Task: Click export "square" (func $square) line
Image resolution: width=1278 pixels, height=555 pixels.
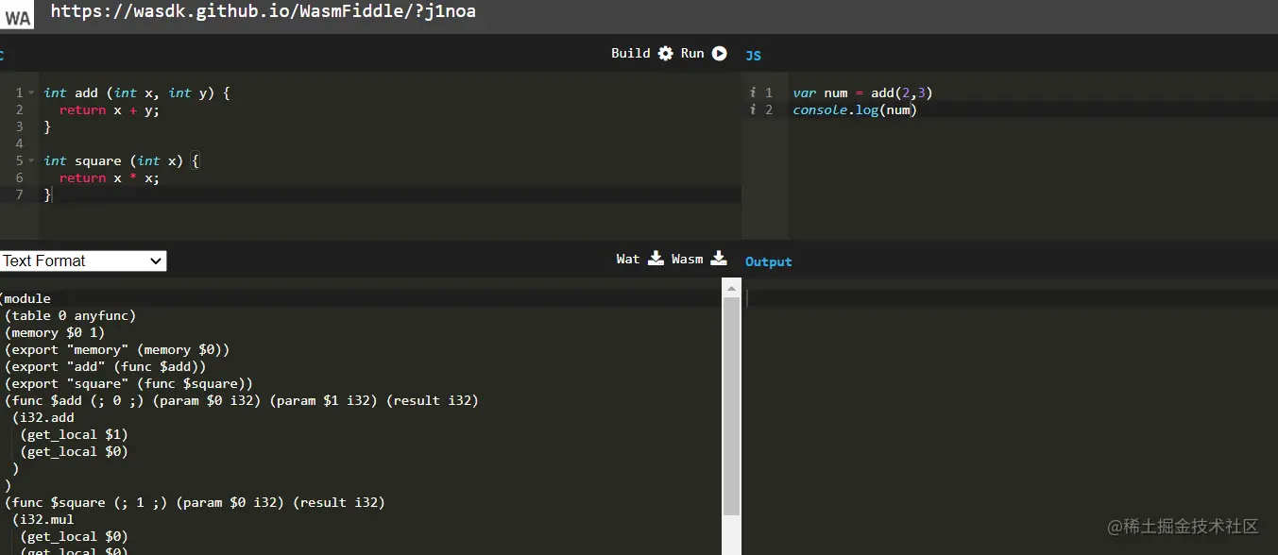Action: pos(128,383)
